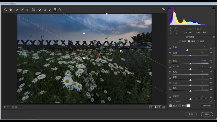Image resolution: width=217 pixels, height=122 pixels.
Task: Click the white mask color swatch
Action: pyautogui.click(x=188, y=105)
